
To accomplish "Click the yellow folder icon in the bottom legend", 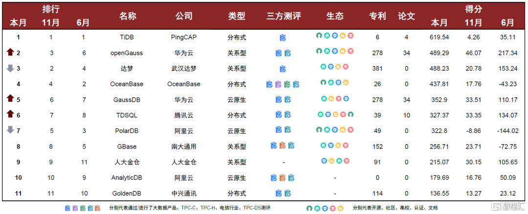I will (340, 208).
